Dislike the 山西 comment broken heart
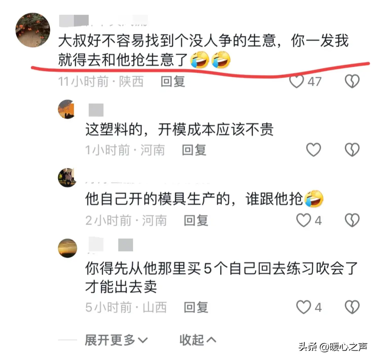The height and width of the screenshot is (360, 376). tap(352, 307)
